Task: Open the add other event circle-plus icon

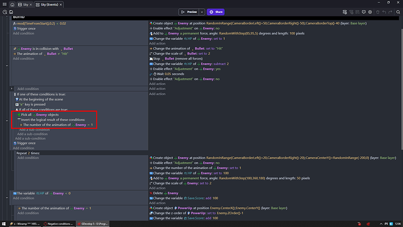Action: pyautogui.click(x=370, y=12)
